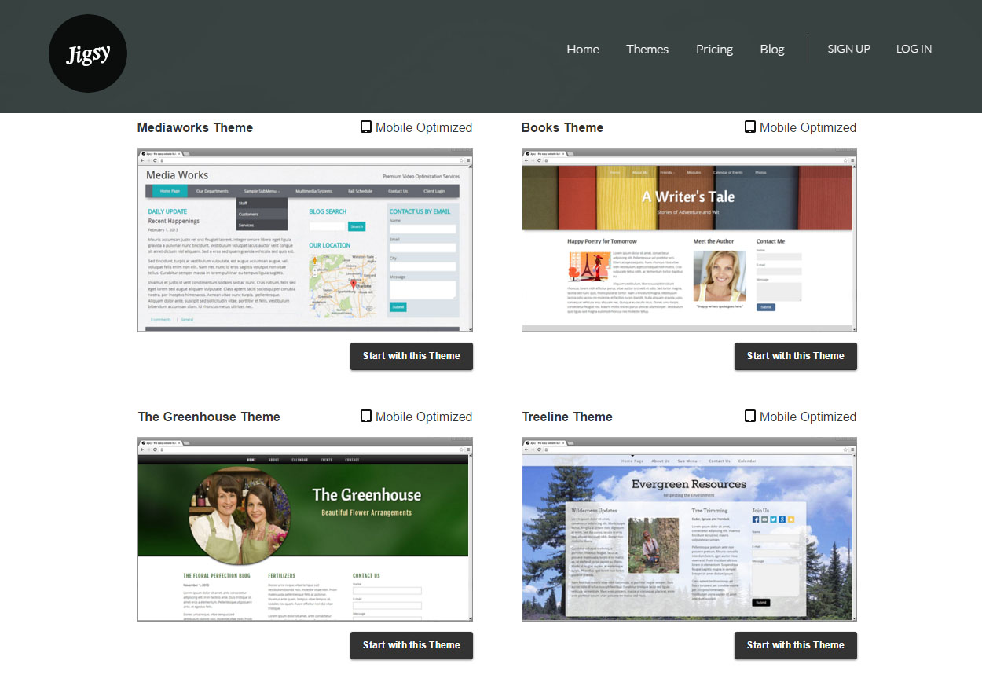Open the Home menu item

[583, 49]
